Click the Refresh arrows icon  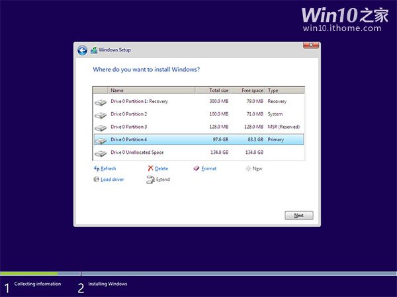(97, 168)
